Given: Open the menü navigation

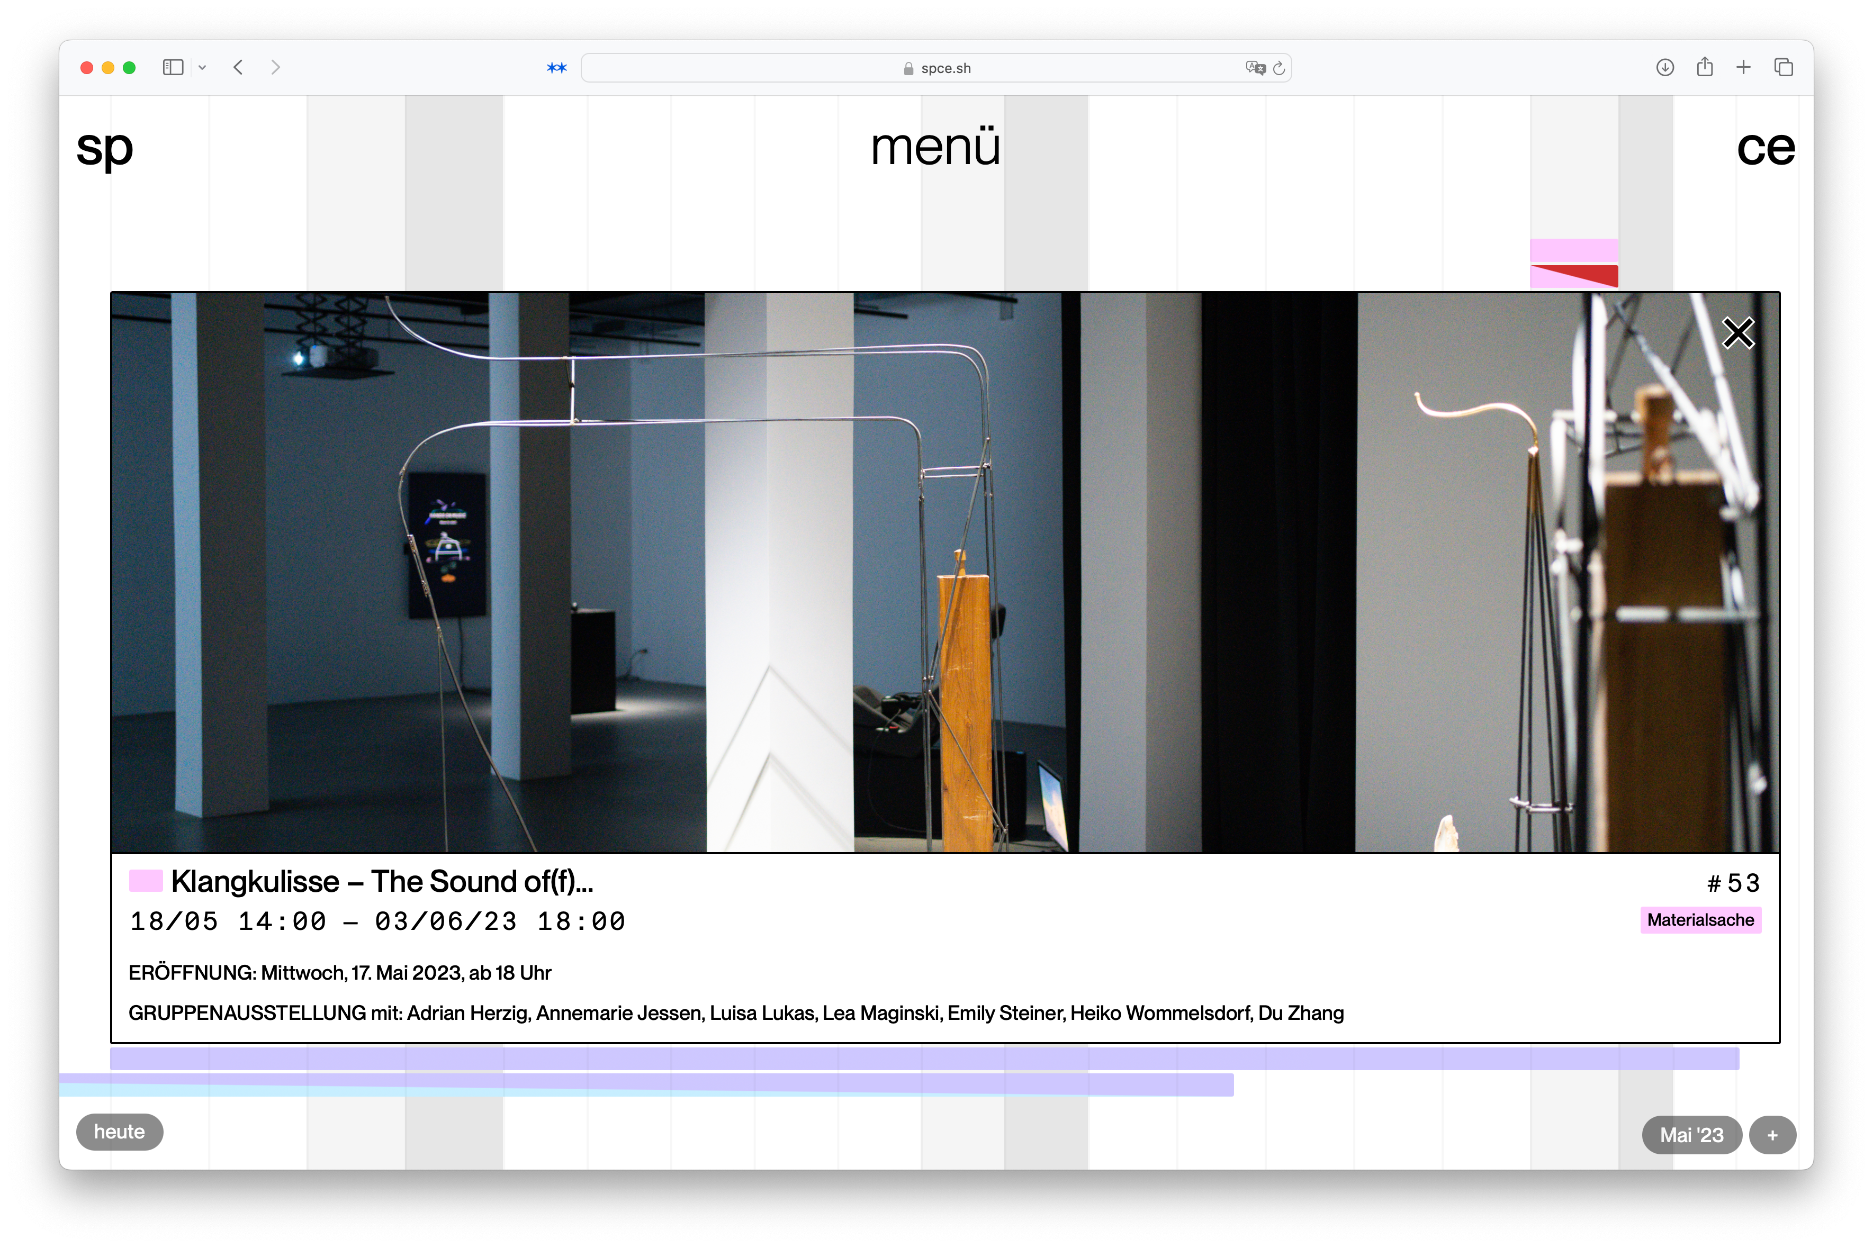Looking at the screenshot, I should tap(935, 148).
